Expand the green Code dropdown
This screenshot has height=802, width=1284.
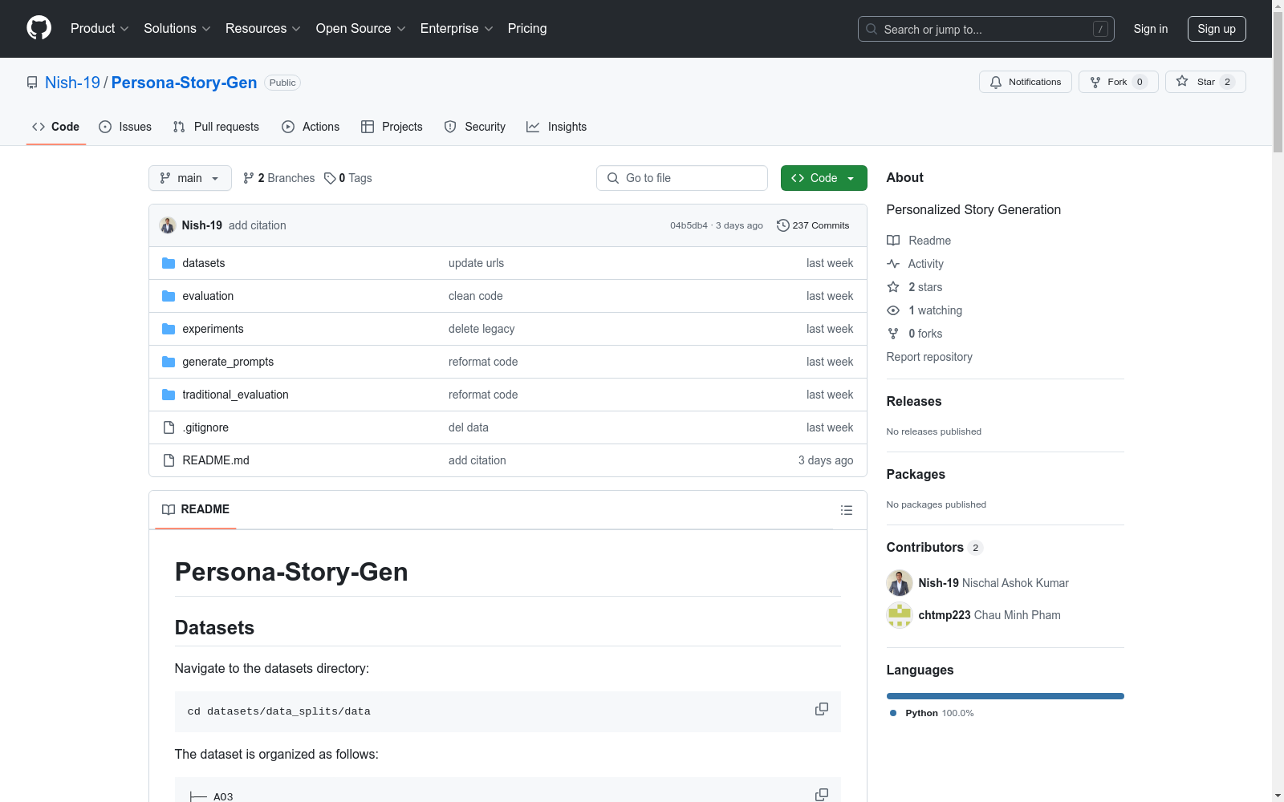tap(823, 178)
